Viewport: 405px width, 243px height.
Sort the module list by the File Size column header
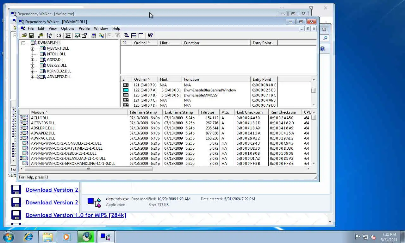pyautogui.click(x=209, y=112)
